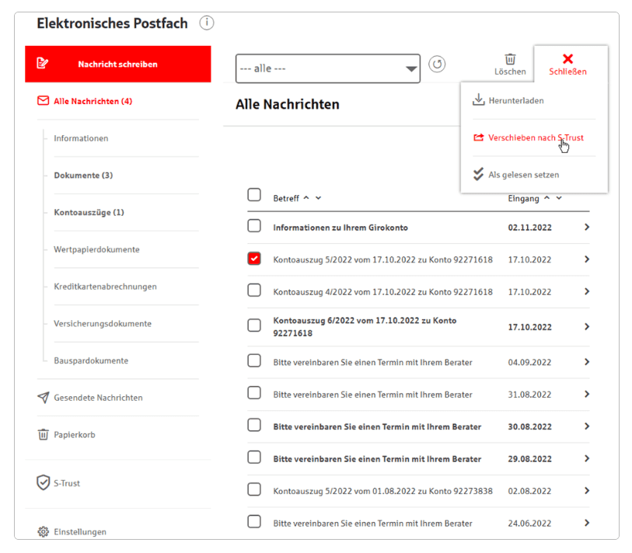The height and width of the screenshot is (553, 632).
Task: Select the Wertpapierdokumente folder
Action: (x=96, y=249)
